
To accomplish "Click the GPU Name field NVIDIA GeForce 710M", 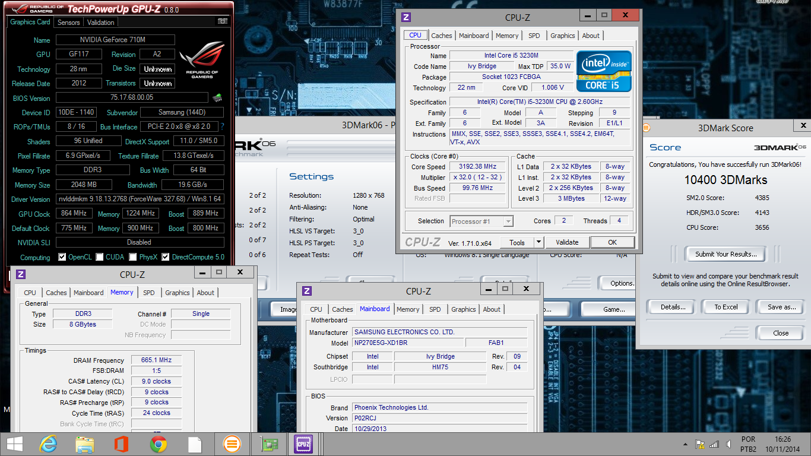I will coord(115,40).
